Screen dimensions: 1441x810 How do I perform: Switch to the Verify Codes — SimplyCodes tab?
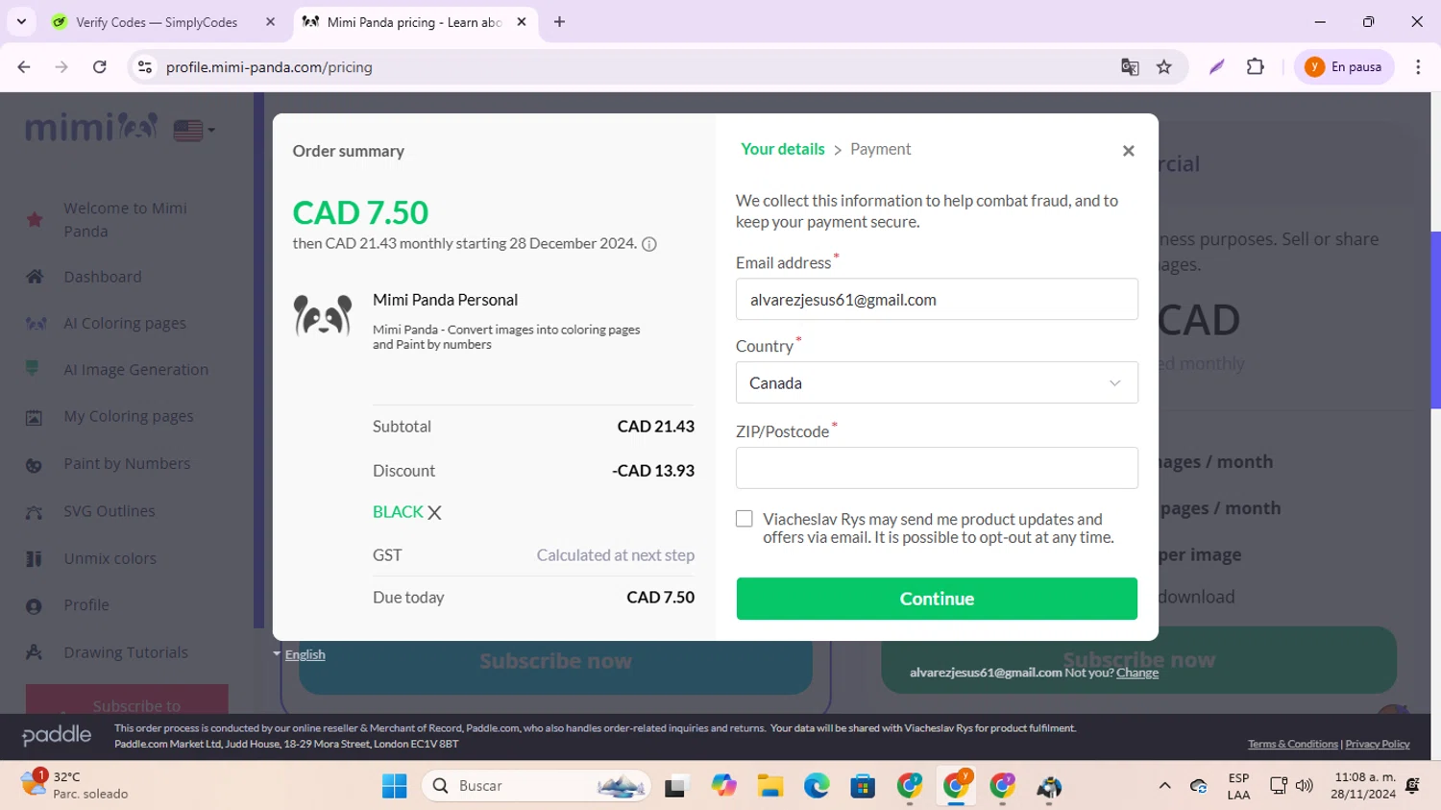157,22
